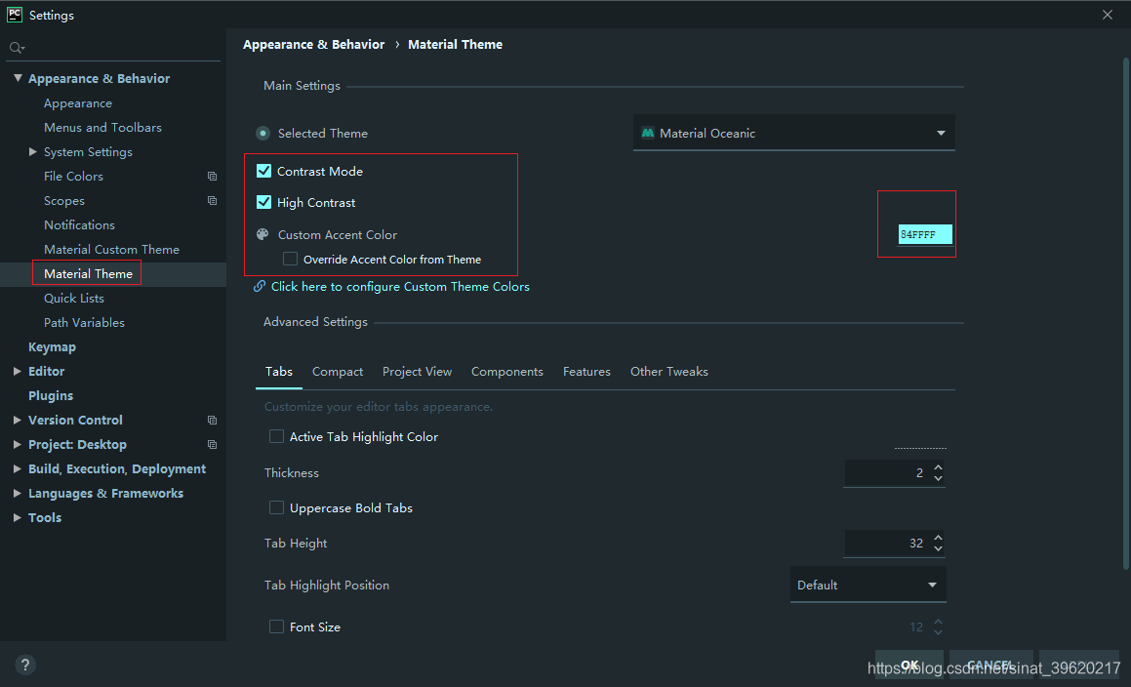Click the 84FFFF accent color swatch
This screenshot has height=687, width=1131.
925,234
